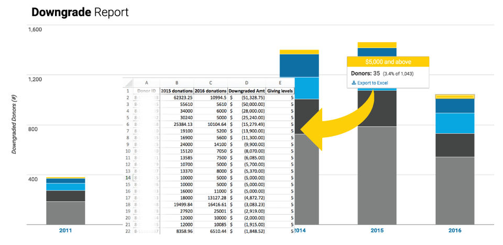Click the 'Giving levels' header cell
The height and width of the screenshot is (245, 503).
[x=280, y=91]
